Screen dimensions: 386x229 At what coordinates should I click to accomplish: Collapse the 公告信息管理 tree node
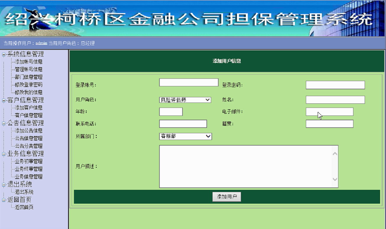(x=4, y=123)
